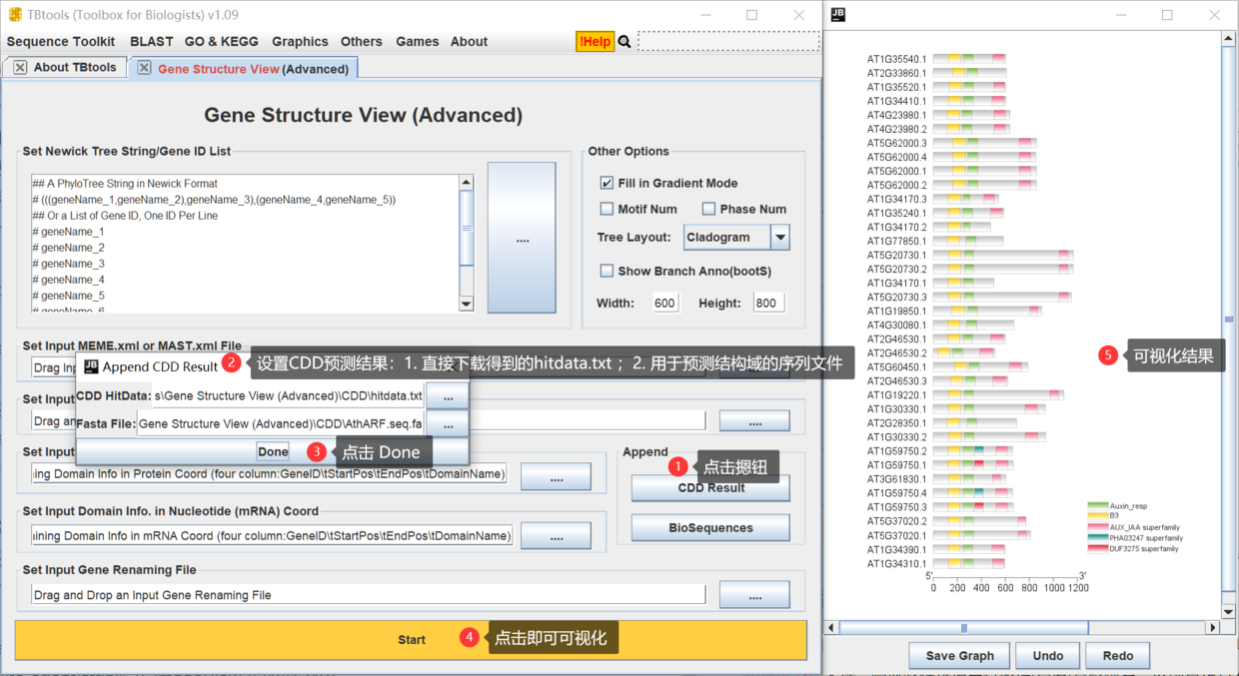This screenshot has width=1239, height=676.
Task: Click the left arrow of the graph horizontal scrollbar
Action: click(x=831, y=628)
